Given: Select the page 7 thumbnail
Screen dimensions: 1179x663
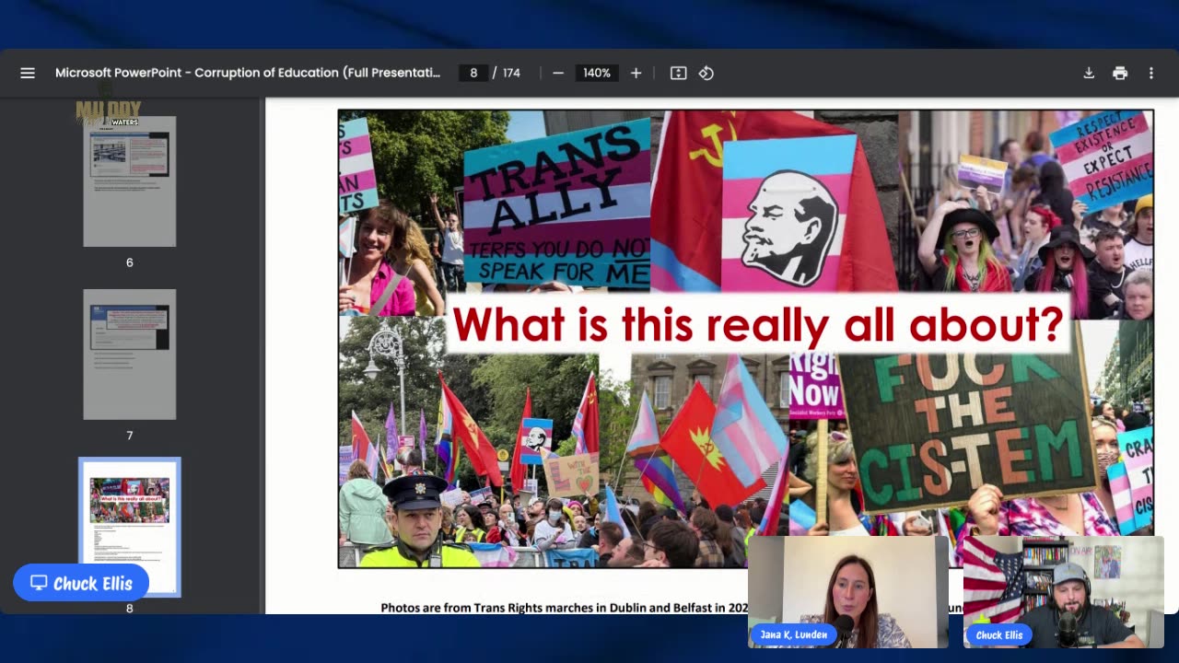Looking at the screenshot, I should click(x=130, y=355).
